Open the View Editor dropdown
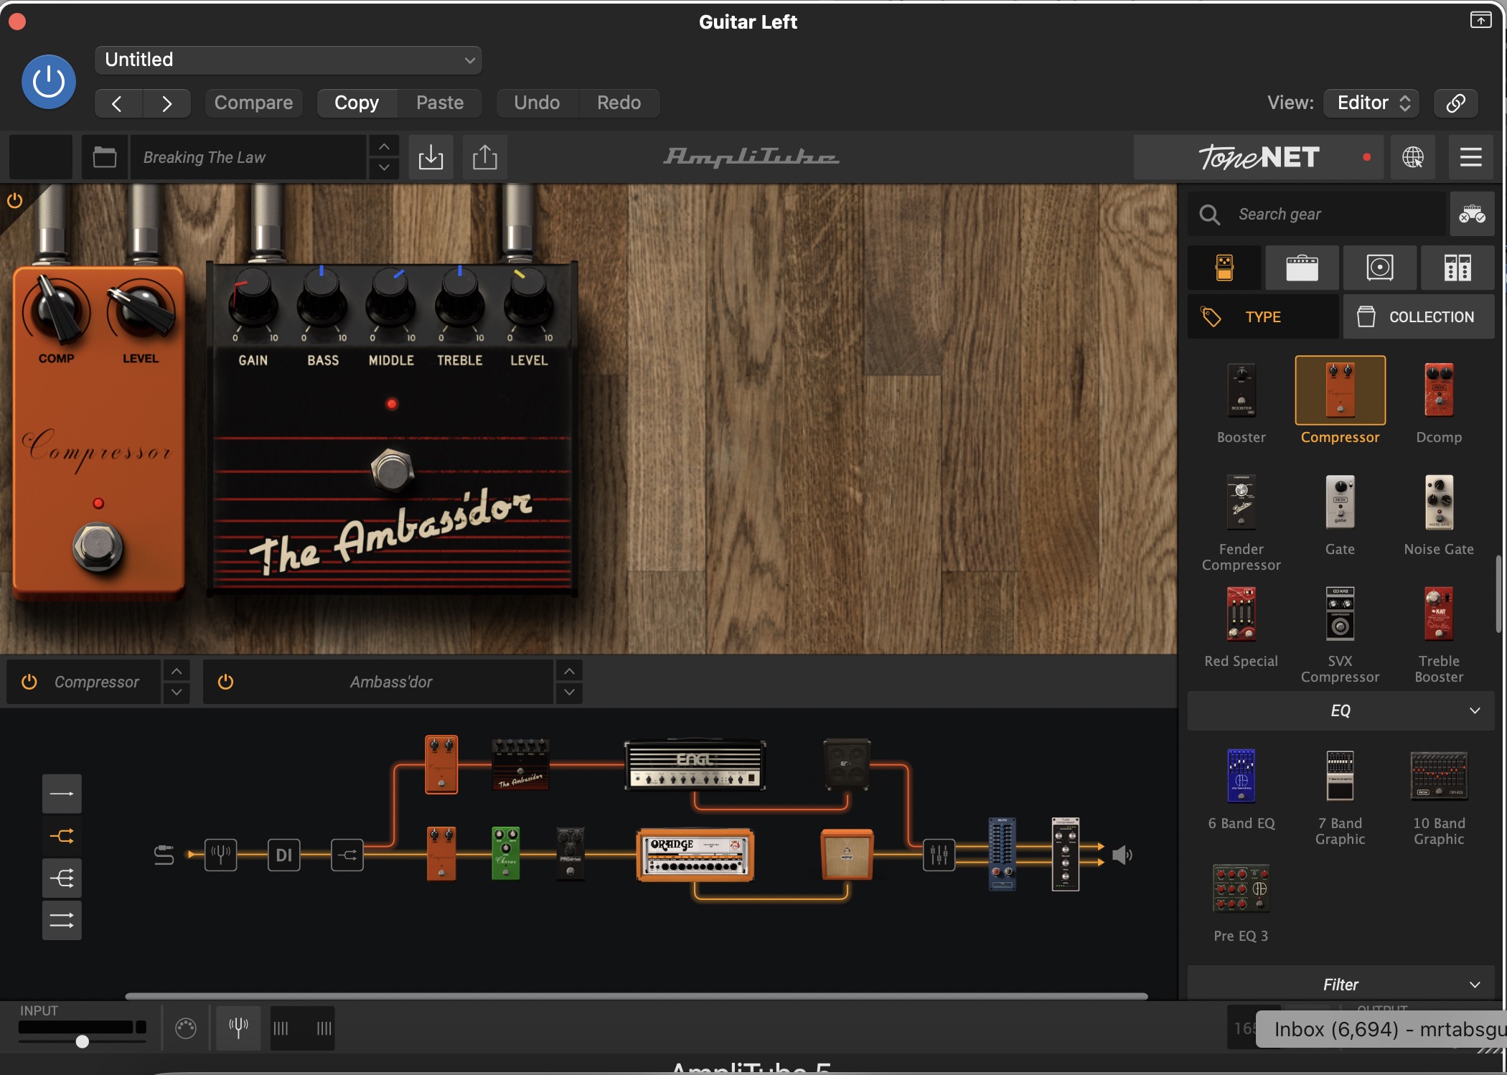This screenshot has height=1075, width=1507. (1371, 103)
